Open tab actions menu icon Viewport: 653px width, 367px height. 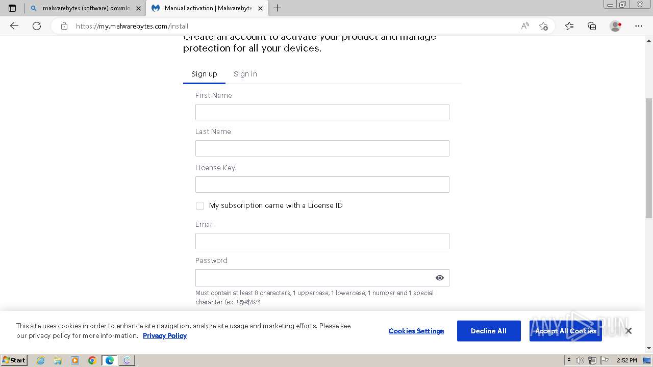click(12, 8)
